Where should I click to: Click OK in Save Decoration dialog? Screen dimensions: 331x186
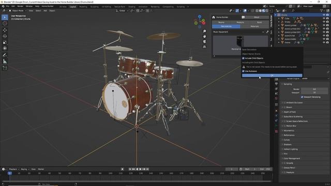[x=272, y=75]
